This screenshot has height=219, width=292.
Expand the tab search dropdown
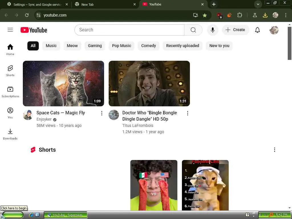pyautogui.click(x=258, y=4)
